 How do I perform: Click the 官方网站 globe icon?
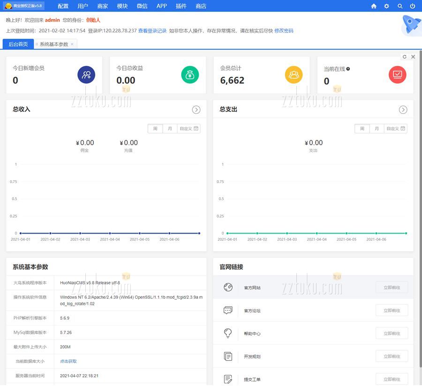pos(228,288)
